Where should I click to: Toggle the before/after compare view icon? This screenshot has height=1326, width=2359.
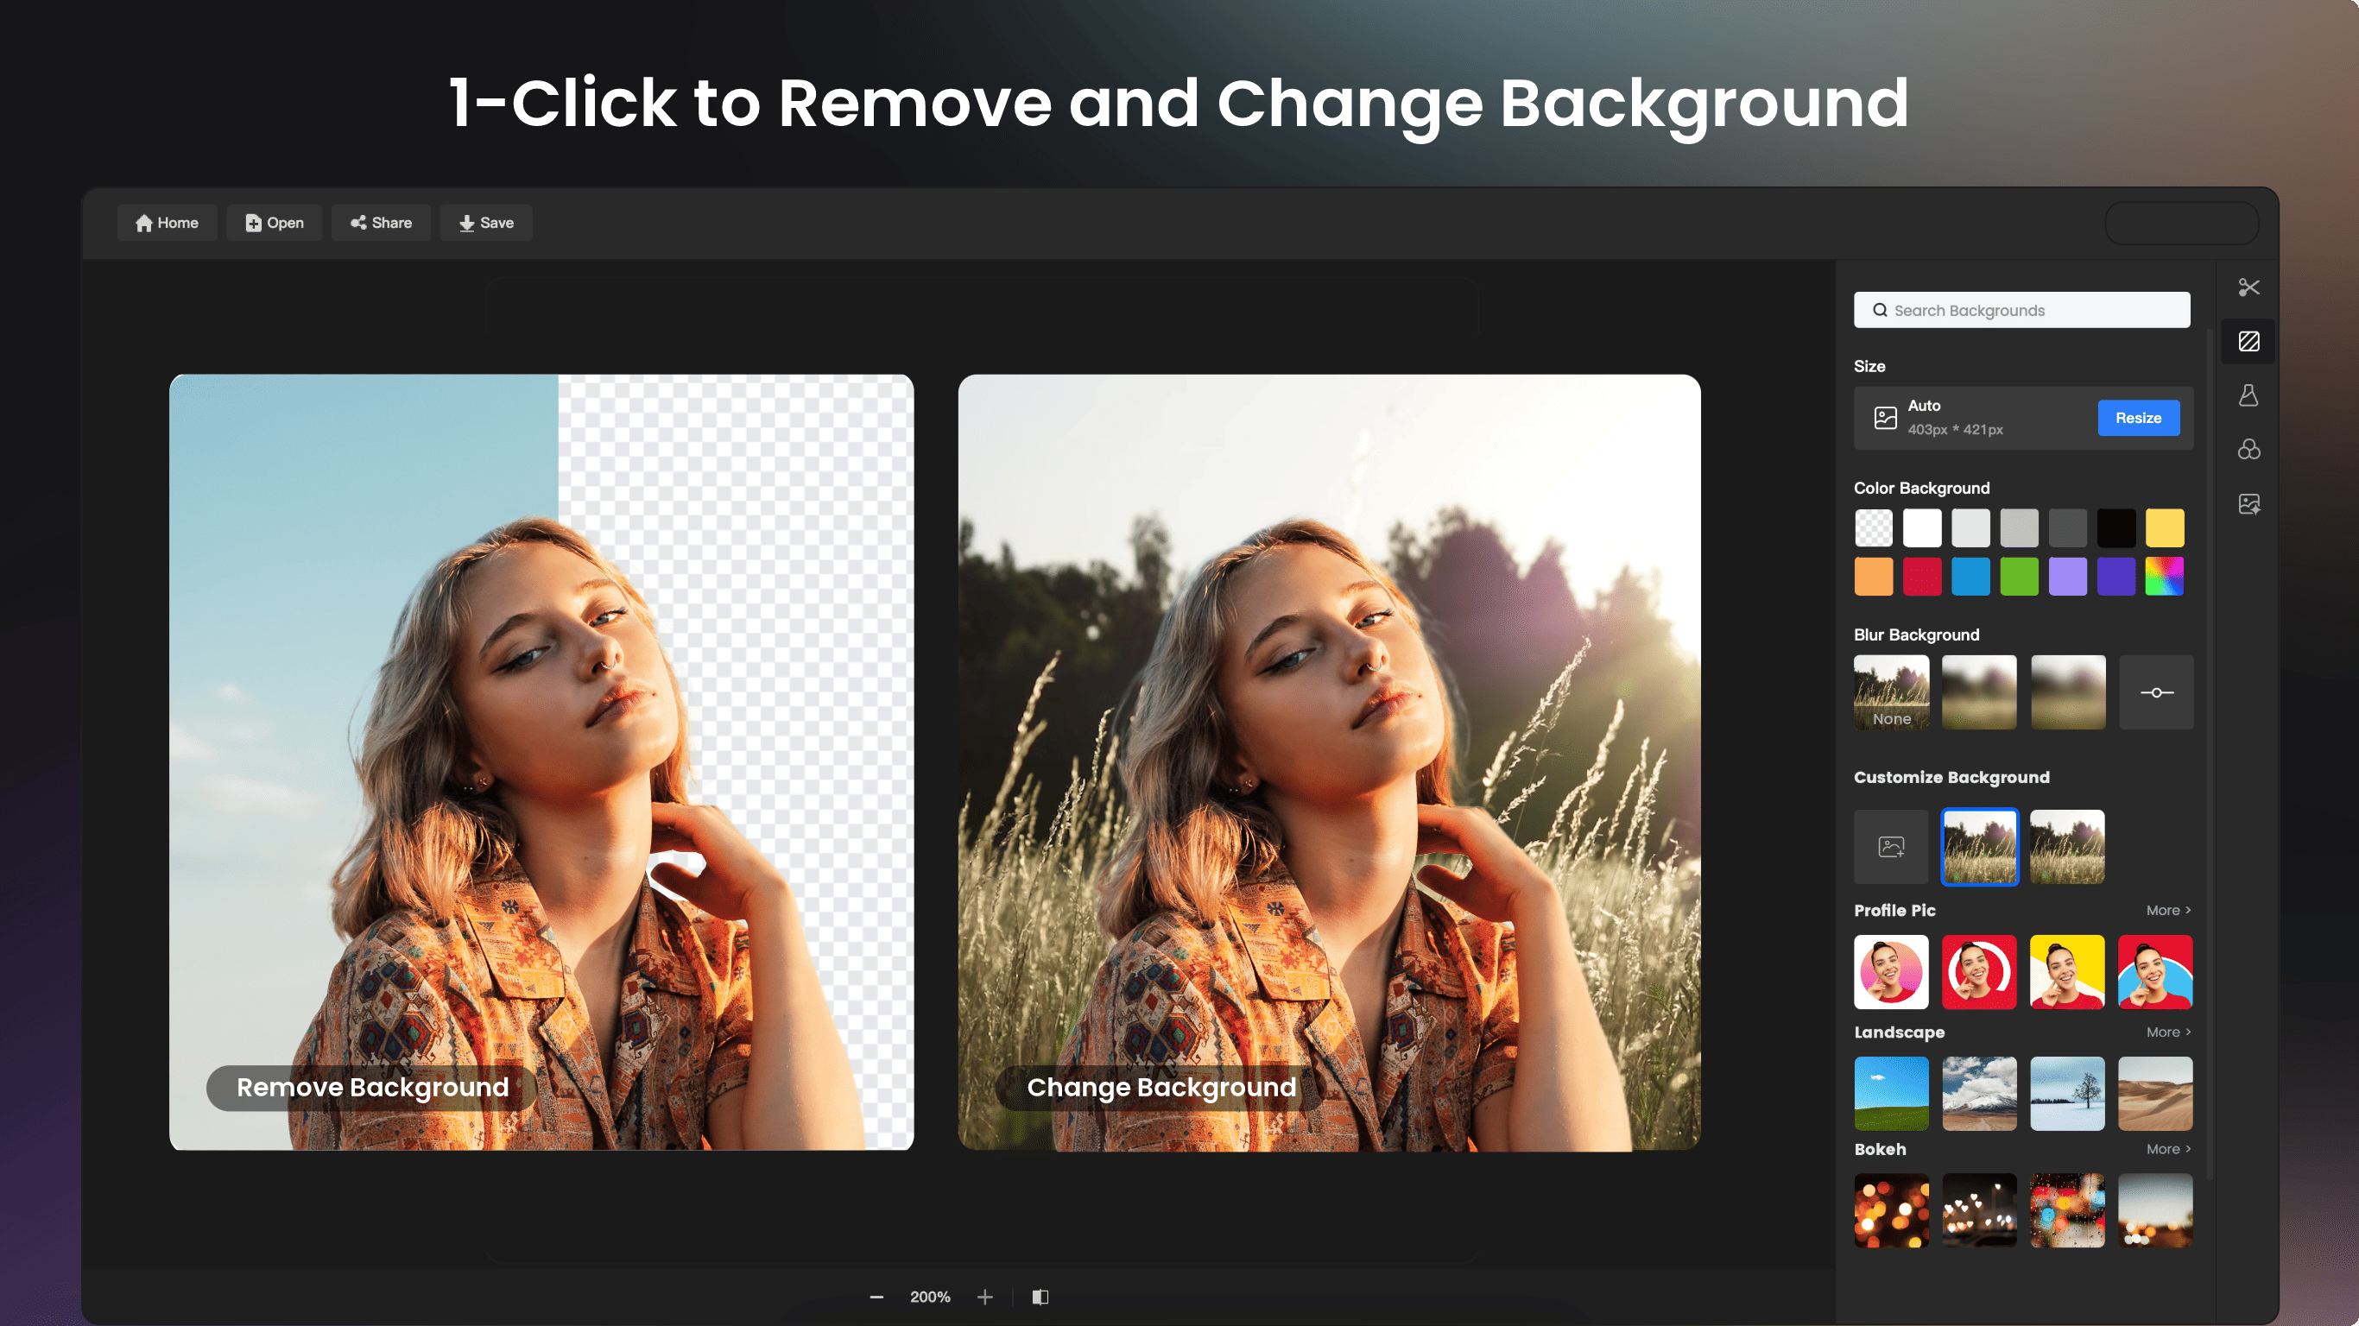[x=1040, y=1297]
